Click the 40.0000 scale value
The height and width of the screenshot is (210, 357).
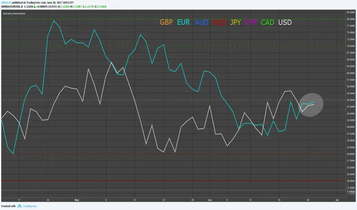350,127
